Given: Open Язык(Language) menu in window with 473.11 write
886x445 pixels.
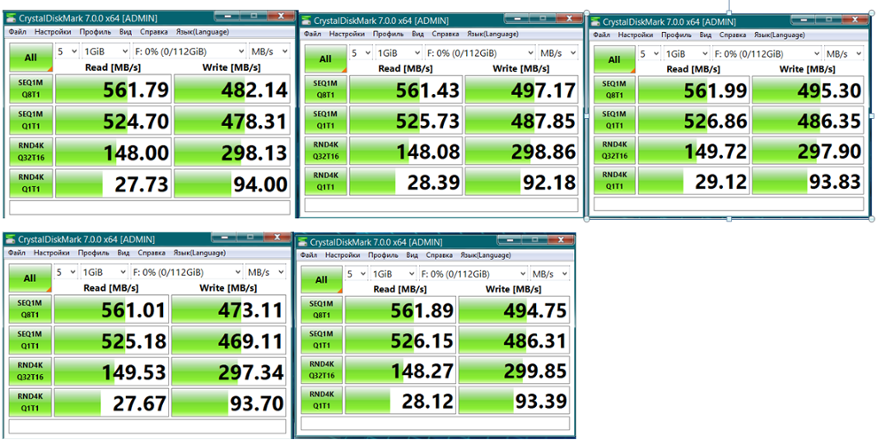Looking at the screenshot, I should point(199,253).
